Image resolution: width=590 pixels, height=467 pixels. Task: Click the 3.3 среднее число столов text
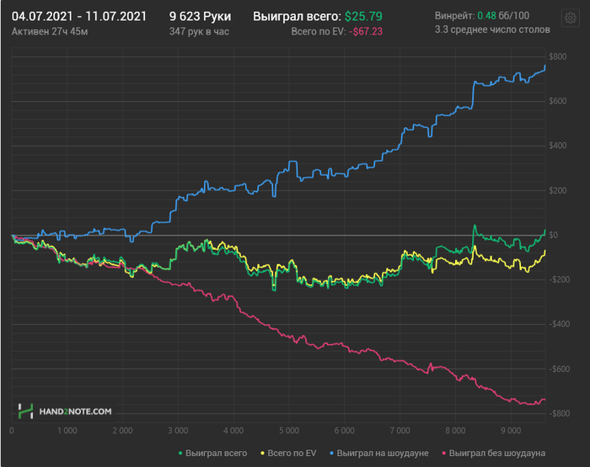[492, 29]
